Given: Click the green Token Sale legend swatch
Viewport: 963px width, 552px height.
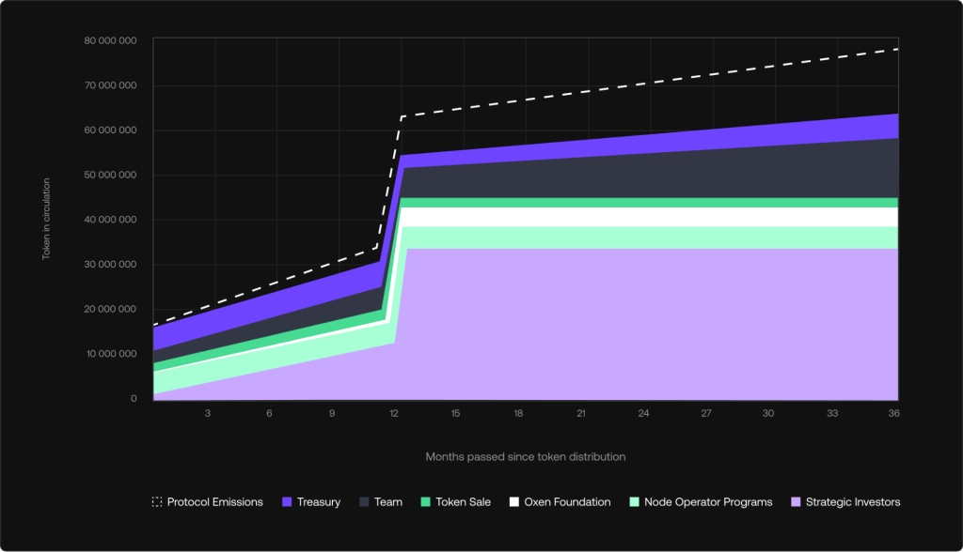Looking at the screenshot, I should tap(426, 502).
